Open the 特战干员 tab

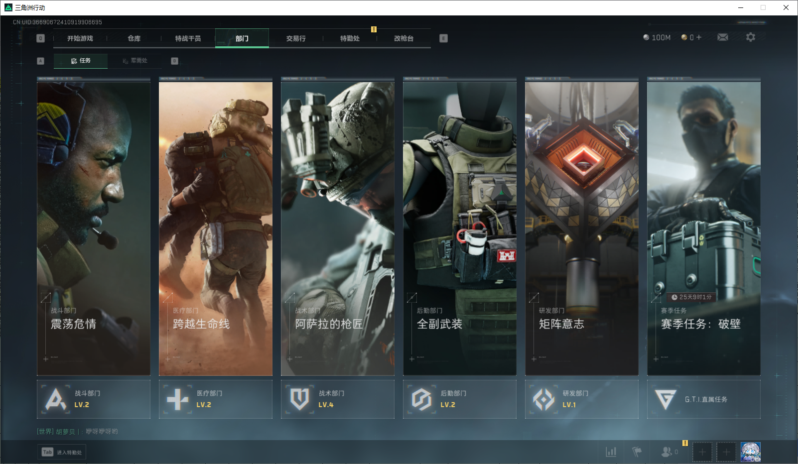188,38
